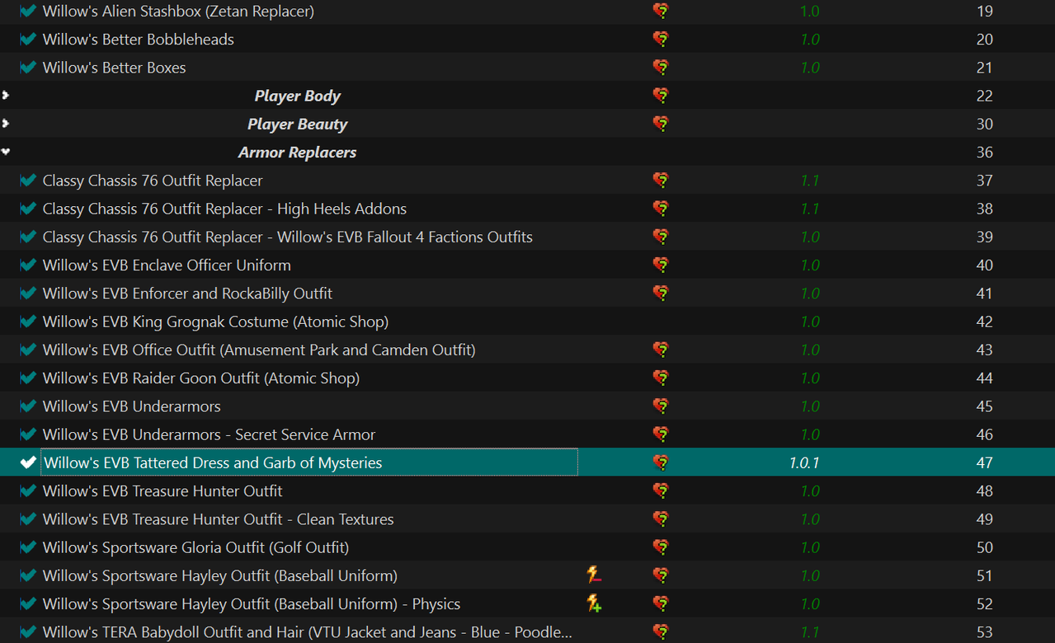Select Willow's EVB Raider Goon Outfit (Atomic Shop)
This screenshot has height=643, width=1055.
coord(201,378)
